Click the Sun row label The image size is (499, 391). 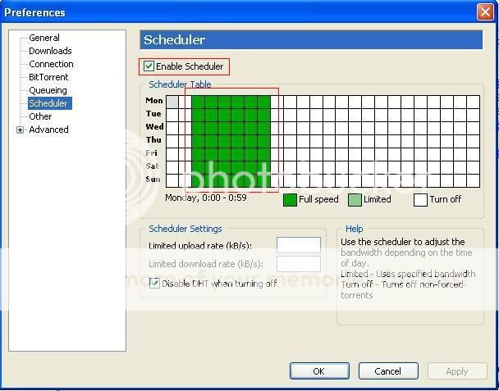(153, 180)
